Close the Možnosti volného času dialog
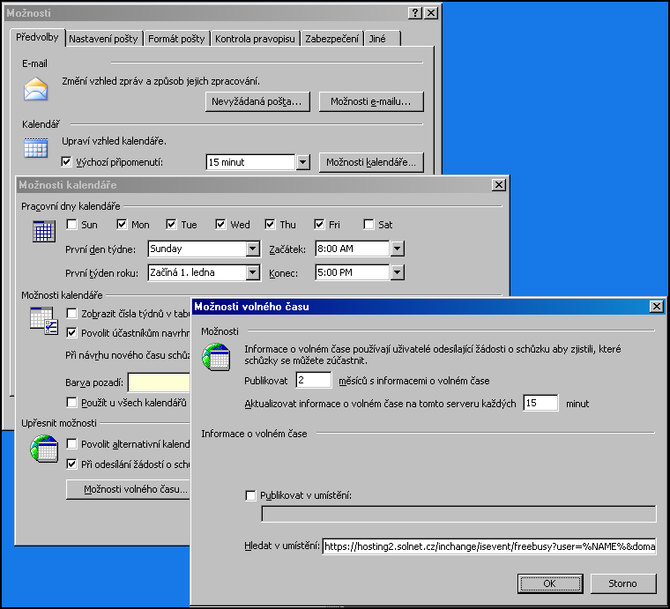The image size is (670, 609). click(x=656, y=306)
